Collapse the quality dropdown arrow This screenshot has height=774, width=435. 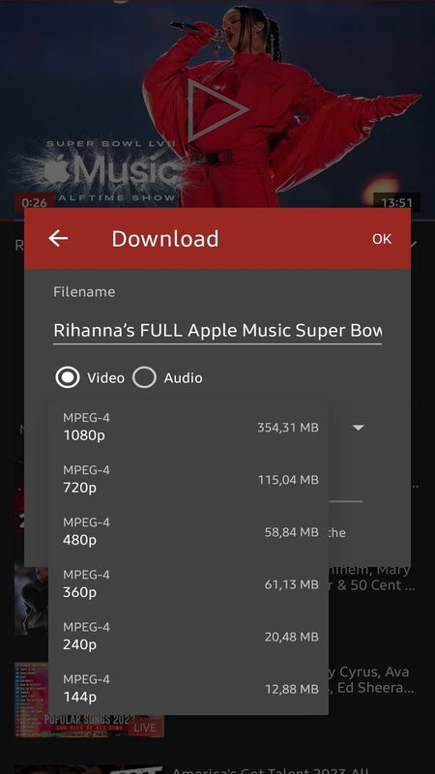359,428
